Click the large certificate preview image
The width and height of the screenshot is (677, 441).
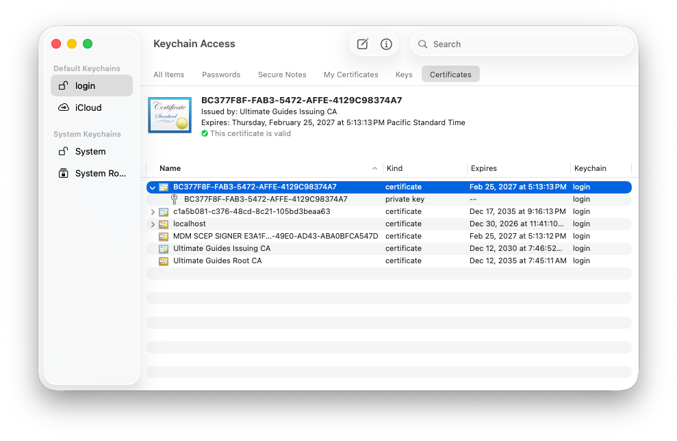169,115
